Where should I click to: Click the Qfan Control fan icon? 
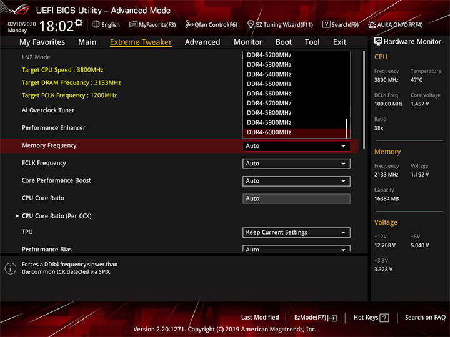click(189, 24)
